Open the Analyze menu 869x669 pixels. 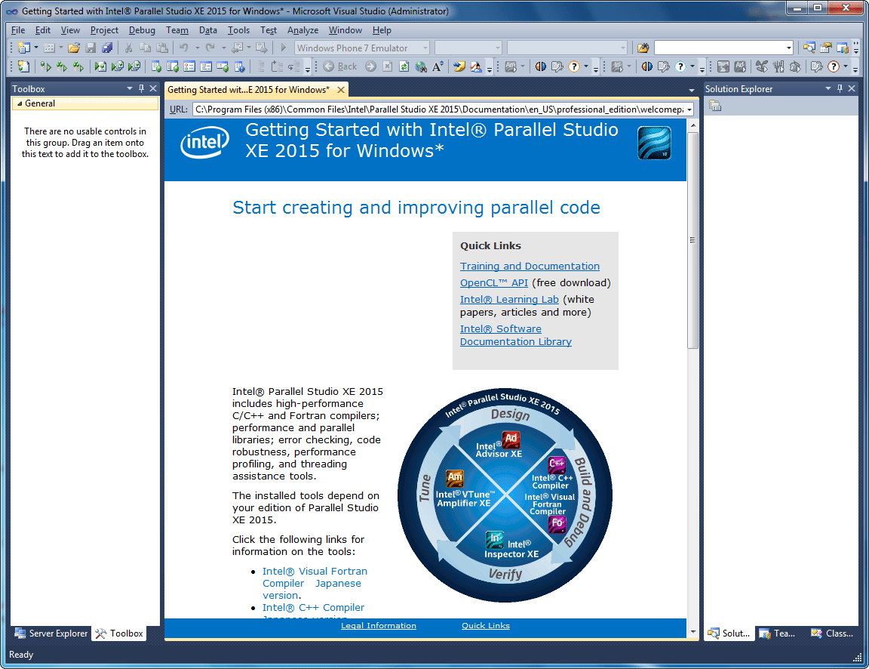click(302, 30)
